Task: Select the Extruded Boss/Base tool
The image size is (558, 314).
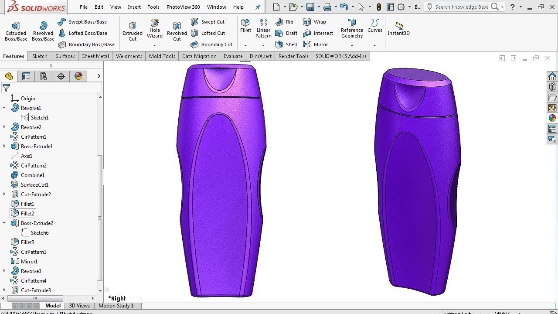Action: [16, 31]
